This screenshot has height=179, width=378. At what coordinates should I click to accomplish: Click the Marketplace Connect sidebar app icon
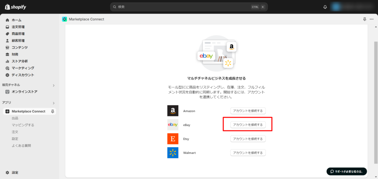tap(7, 111)
